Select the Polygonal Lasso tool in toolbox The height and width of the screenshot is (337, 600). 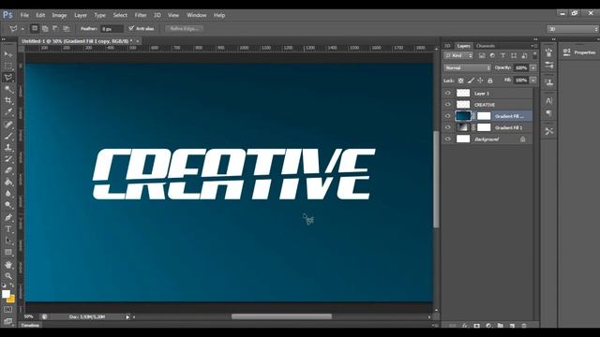8,78
